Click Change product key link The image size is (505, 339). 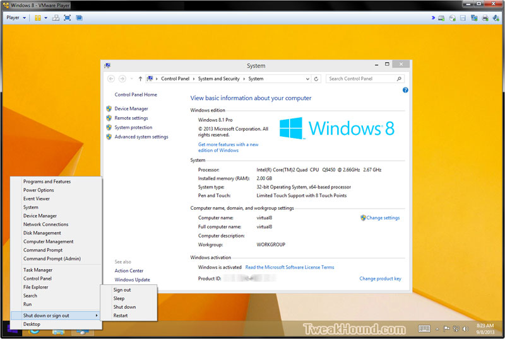pyautogui.click(x=381, y=279)
